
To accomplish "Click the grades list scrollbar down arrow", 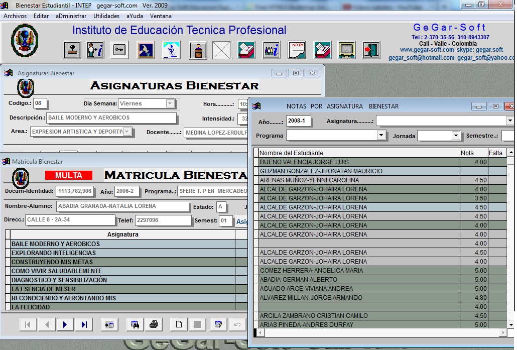I will (x=510, y=324).
